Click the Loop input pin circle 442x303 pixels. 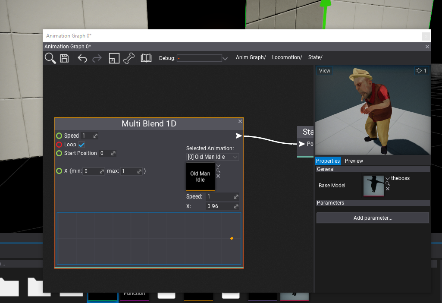tap(59, 145)
